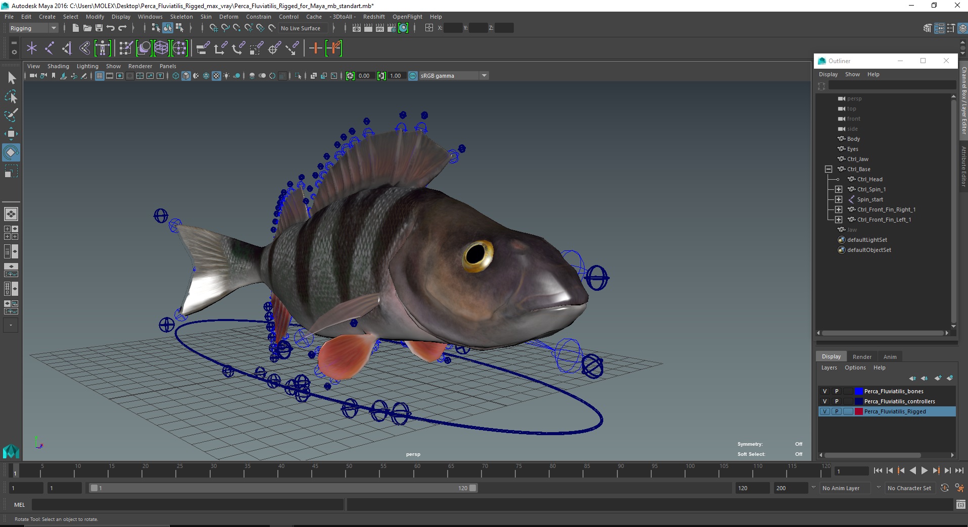Open scene folder icon
Screen dimensions: 968x527
point(87,28)
